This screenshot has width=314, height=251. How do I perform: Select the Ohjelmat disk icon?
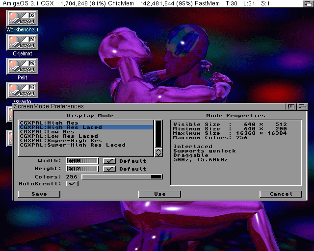[22, 42]
